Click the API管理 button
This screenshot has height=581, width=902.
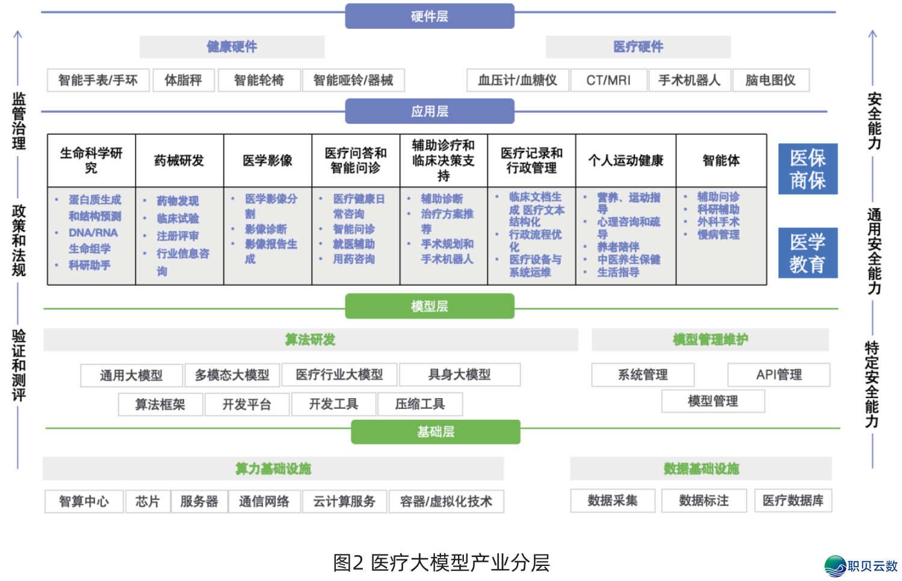(779, 375)
